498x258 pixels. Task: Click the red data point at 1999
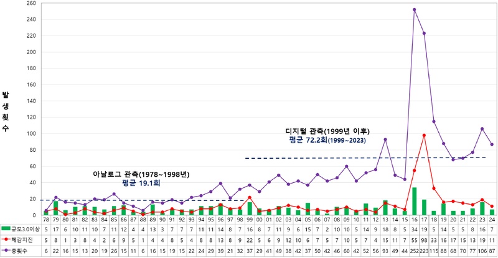[250, 197]
